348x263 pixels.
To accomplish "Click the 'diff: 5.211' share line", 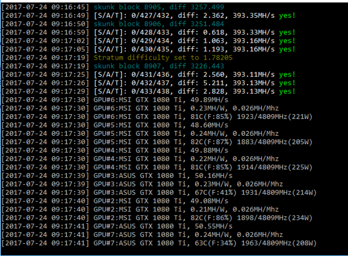I will [148, 83].
